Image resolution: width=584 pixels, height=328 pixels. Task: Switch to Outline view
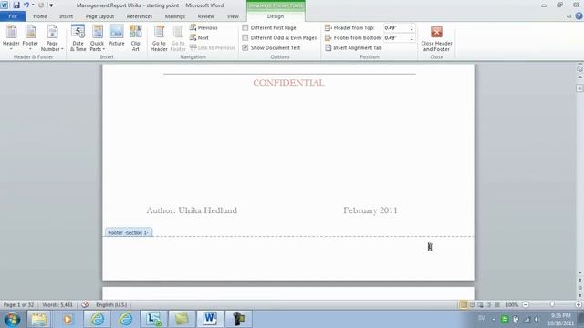click(489, 305)
